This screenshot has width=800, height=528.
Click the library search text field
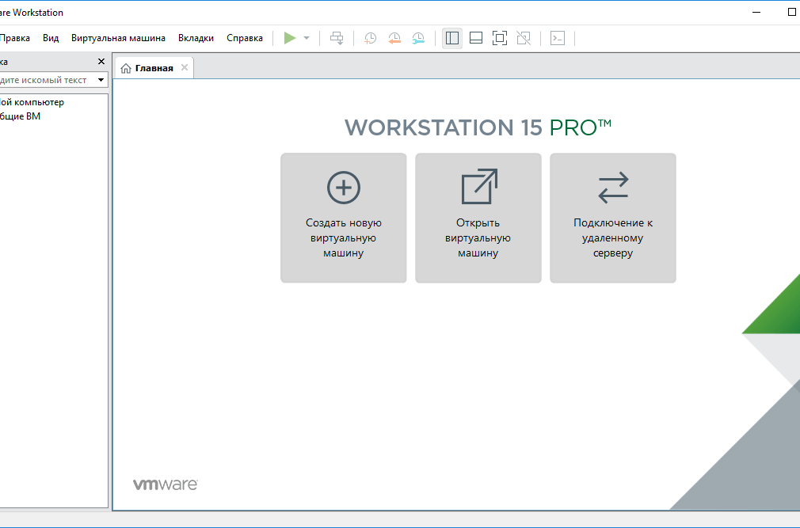pyautogui.click(x=46, y=80)
